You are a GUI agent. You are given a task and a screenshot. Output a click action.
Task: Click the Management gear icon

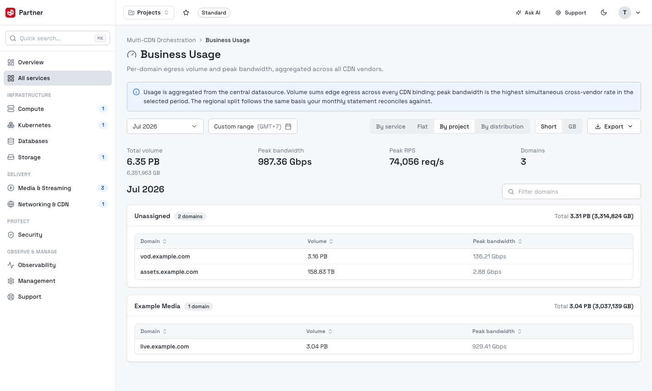[11, 281]
